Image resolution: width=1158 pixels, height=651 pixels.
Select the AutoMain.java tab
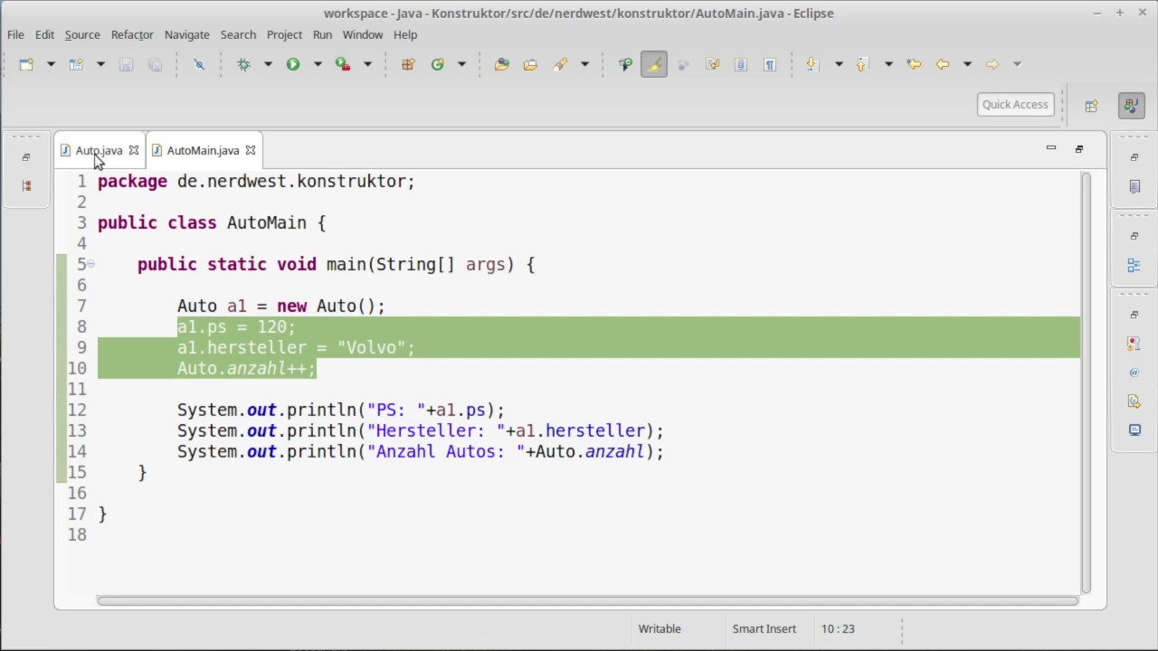(203, 151)
